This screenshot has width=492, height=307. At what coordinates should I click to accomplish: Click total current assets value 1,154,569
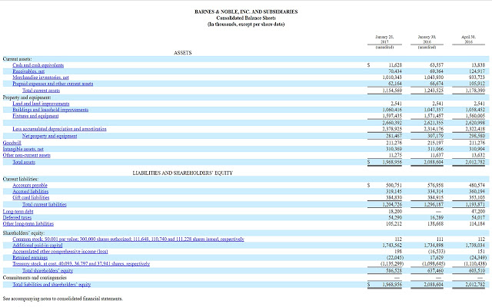click(x=392, y=91)
